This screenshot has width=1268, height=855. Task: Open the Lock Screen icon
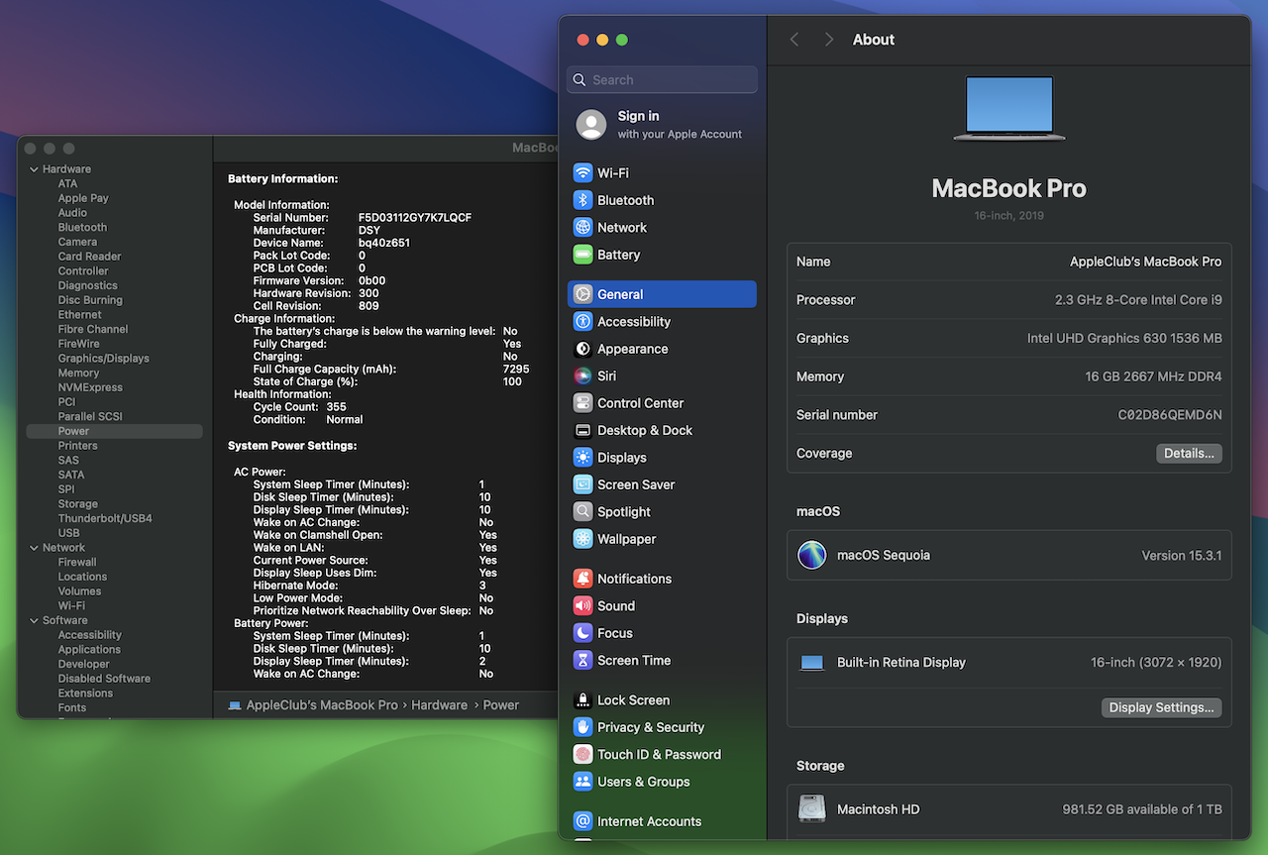coord(582,699)
